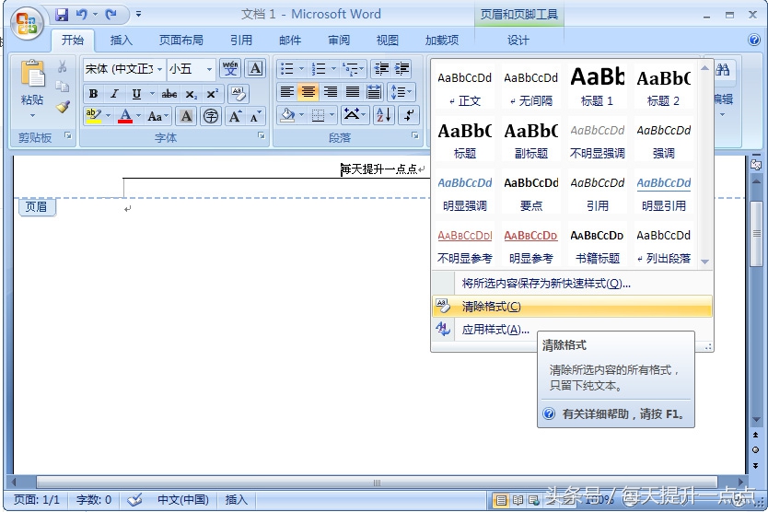This screenshot has height=512, width=768.
Task: Toggle Italic formatting
Action: (114, 94)
